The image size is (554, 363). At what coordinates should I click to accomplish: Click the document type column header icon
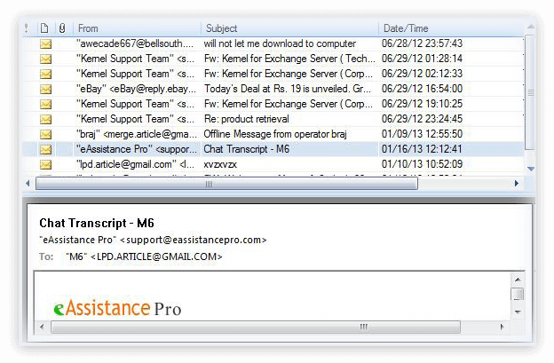tap(44, 28)
